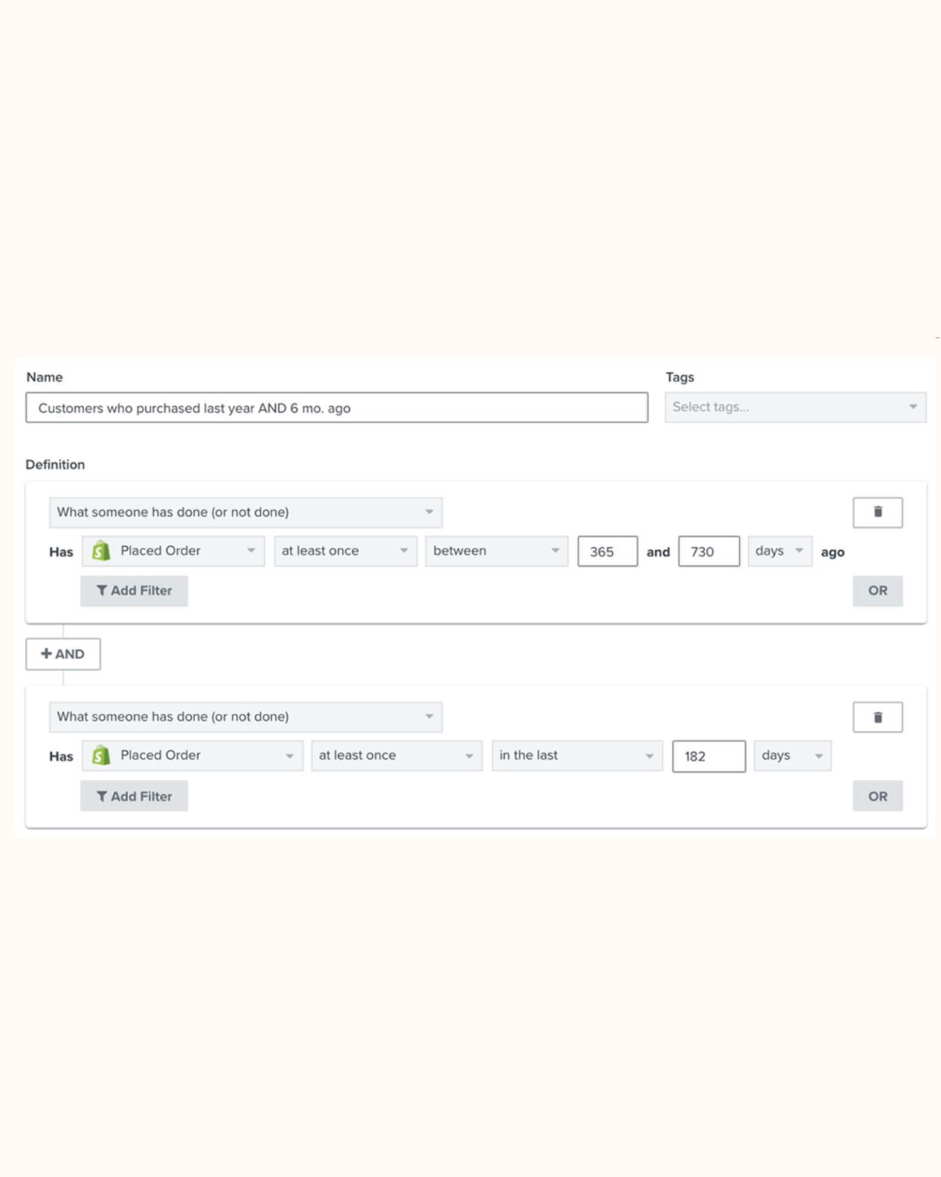Open the 'days' unit dropdown beside 730
The image size is (941, 1177).
pyautogui.click(x=780, y=551)
